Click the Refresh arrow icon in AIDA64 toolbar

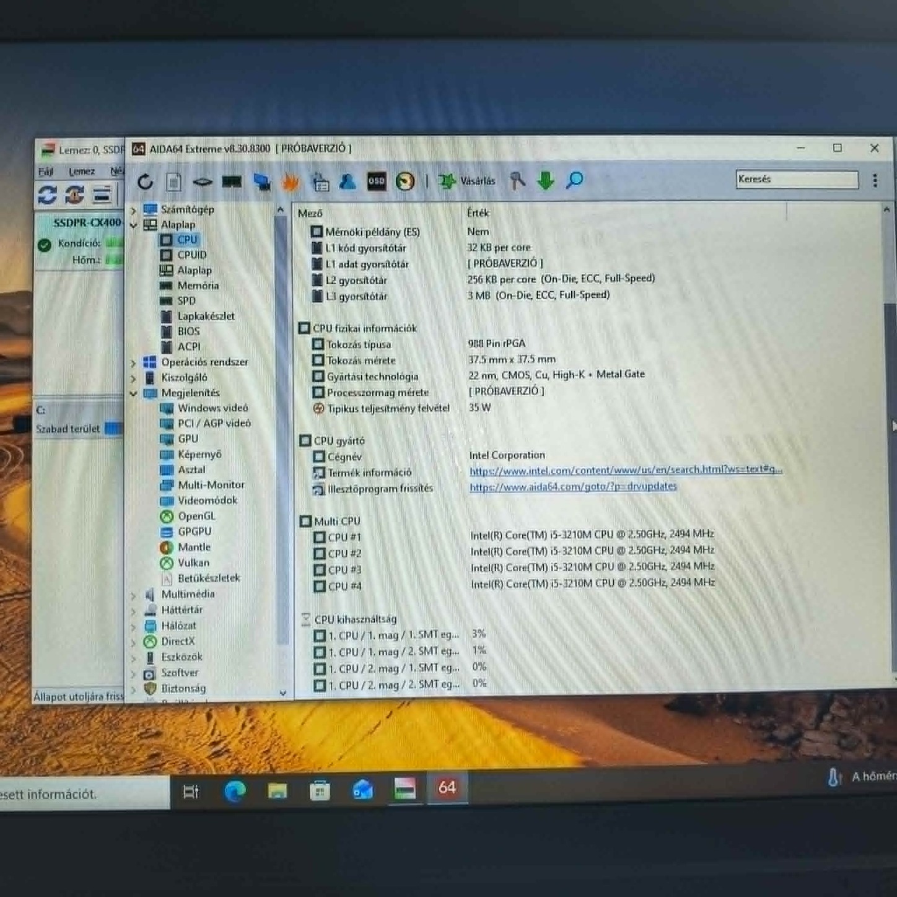146,182
